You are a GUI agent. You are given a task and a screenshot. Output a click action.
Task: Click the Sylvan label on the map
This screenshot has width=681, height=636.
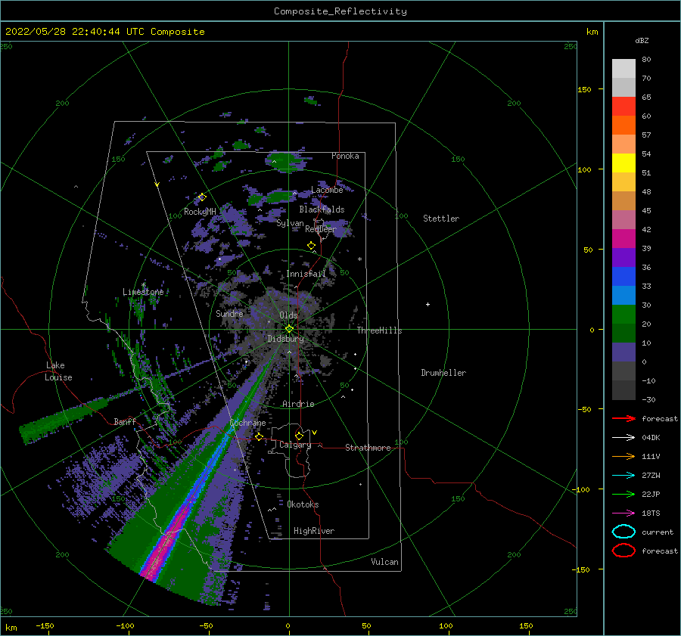tap(290, 223)
